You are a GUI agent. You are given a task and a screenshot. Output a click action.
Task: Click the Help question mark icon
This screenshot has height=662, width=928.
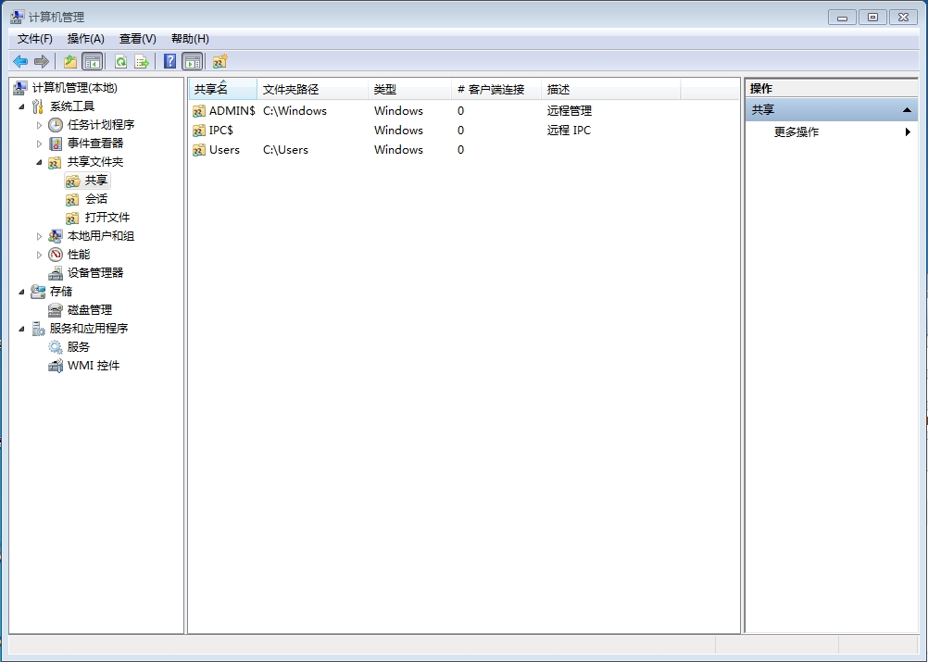169,61
